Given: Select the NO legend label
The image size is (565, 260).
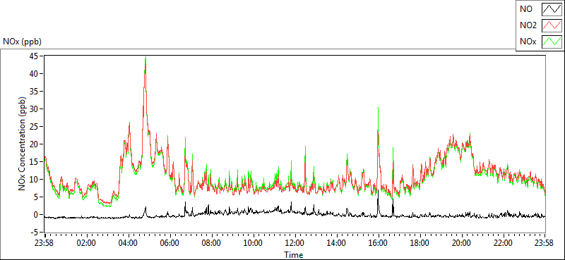Looking at the screenshot, I should point(526,8).
